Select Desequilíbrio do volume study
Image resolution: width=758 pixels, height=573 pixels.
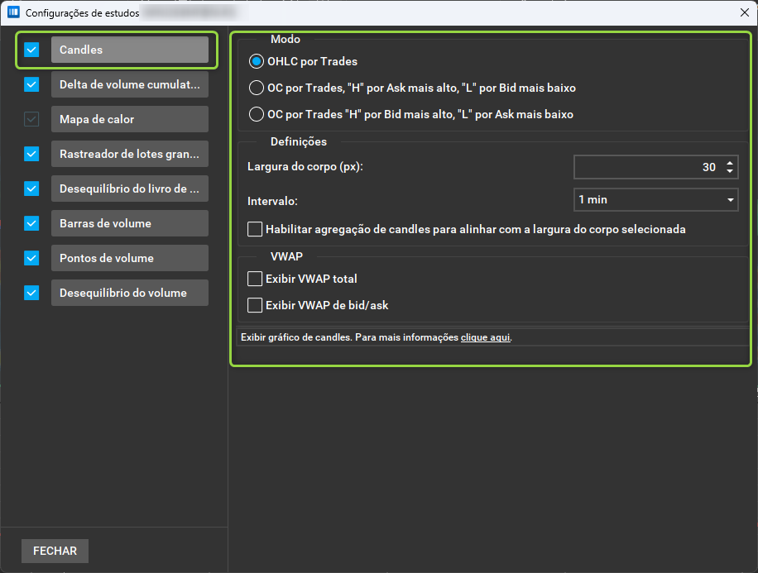tap(130, 293)
